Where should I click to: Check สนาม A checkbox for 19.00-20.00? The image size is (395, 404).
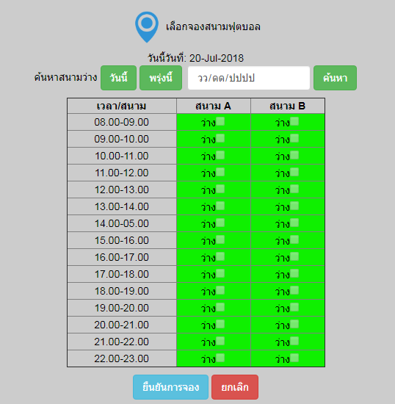click(220, 307)
